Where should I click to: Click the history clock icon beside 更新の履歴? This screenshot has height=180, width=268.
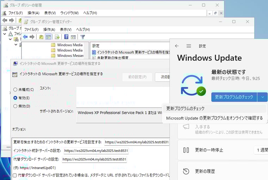click(x=186, y=171)
